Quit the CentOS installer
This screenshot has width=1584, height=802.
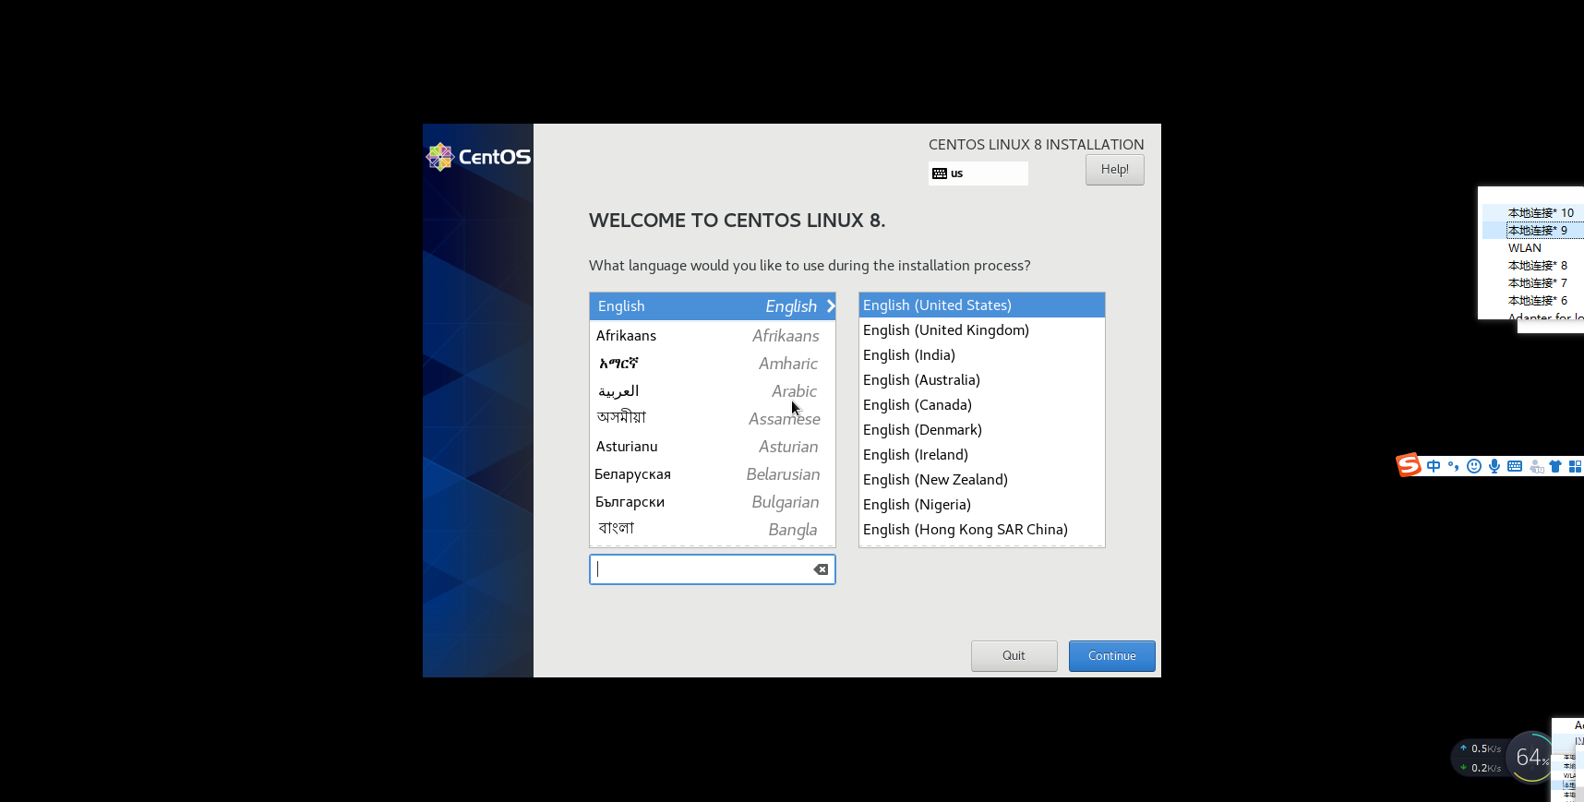click(1014, 656)
